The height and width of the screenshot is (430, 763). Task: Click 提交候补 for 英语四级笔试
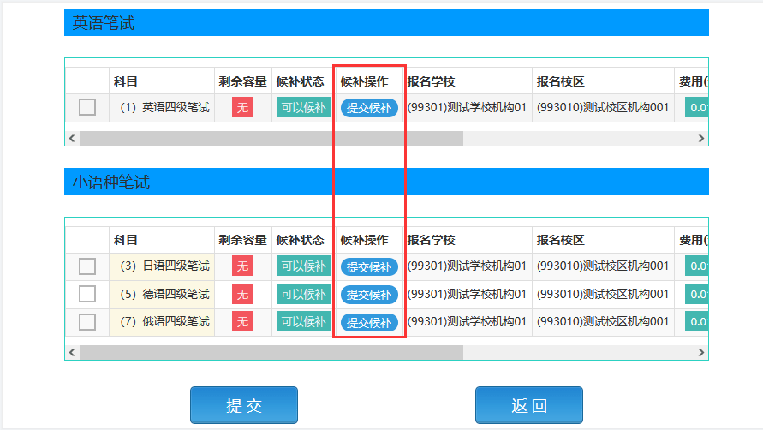[x=369, y=108]
